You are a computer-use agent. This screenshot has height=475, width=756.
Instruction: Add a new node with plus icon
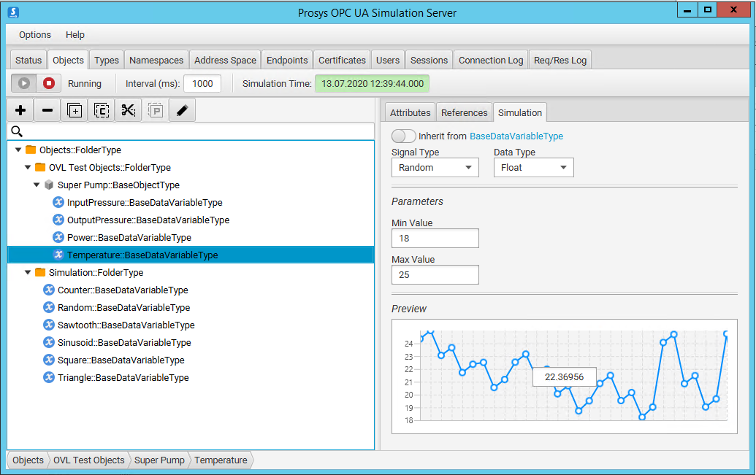20,110
